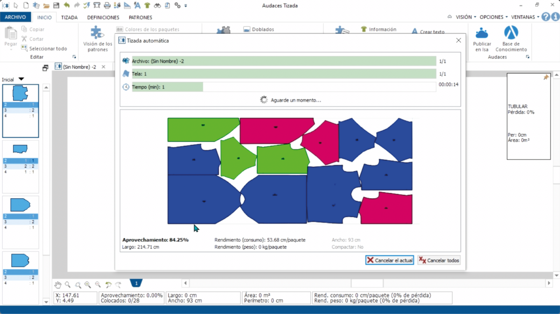Click the new blank document icon
Screen dimensions: 560x314
click(26, 5)
